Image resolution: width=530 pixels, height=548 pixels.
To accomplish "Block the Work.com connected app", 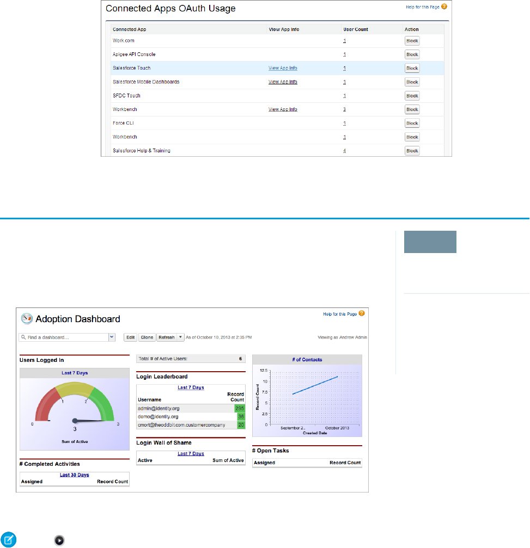I will pyautogui.click(x=412, y=41).
